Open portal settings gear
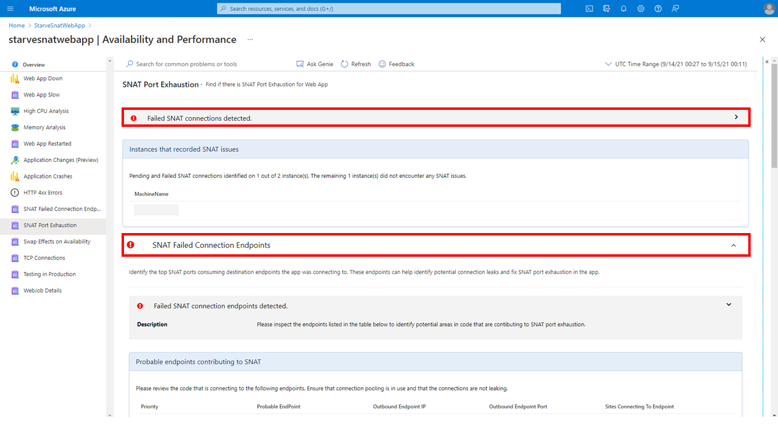This screenshot has height=437, width=778. pos(641,8)
